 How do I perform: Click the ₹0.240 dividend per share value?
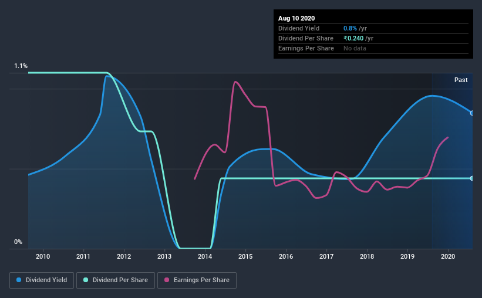[x=353, y=38]
